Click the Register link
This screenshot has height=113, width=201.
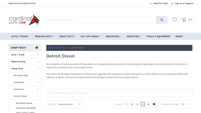pos(189,3)
